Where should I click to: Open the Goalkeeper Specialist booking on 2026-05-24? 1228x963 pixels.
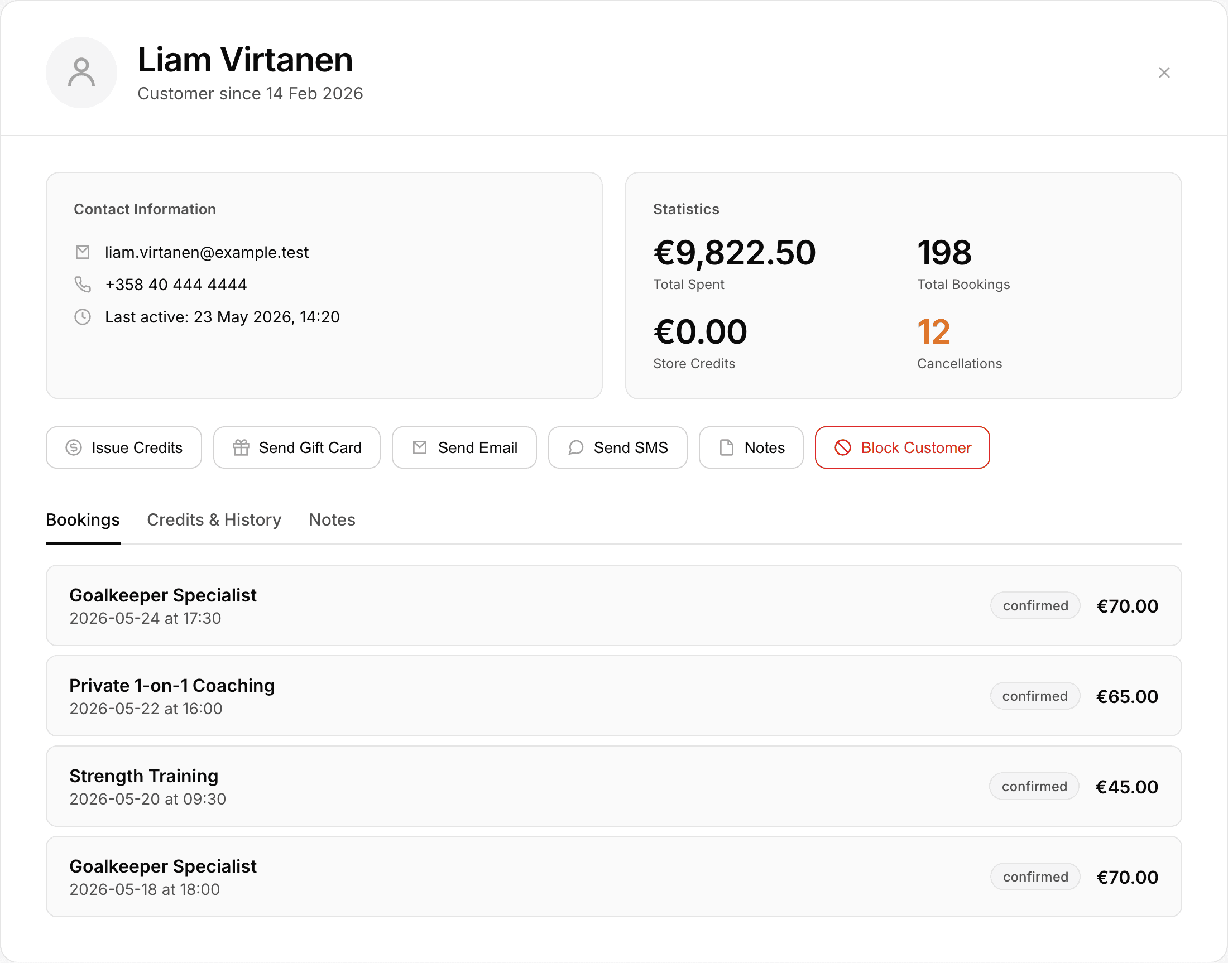(613, 605)
